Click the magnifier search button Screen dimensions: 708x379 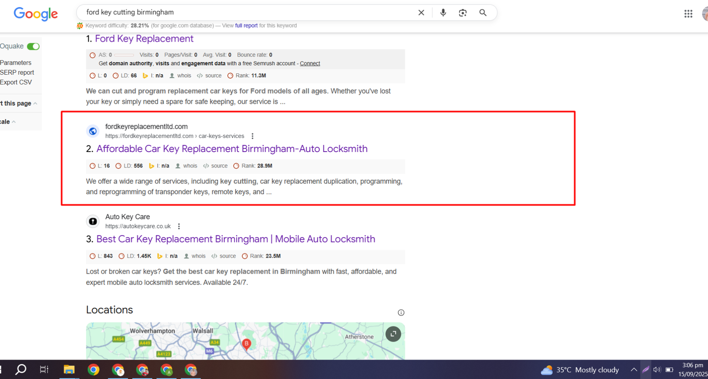(x=483, y=13)
